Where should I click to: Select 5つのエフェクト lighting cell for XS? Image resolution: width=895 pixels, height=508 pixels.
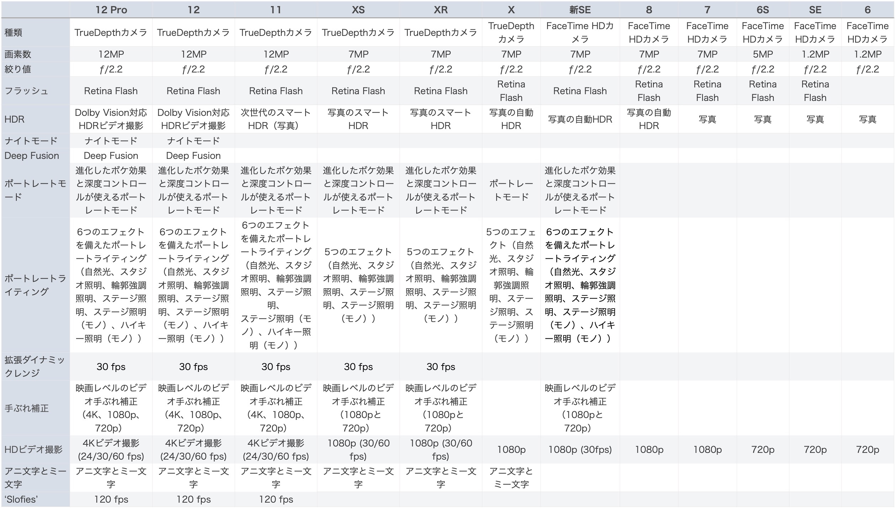358,285
